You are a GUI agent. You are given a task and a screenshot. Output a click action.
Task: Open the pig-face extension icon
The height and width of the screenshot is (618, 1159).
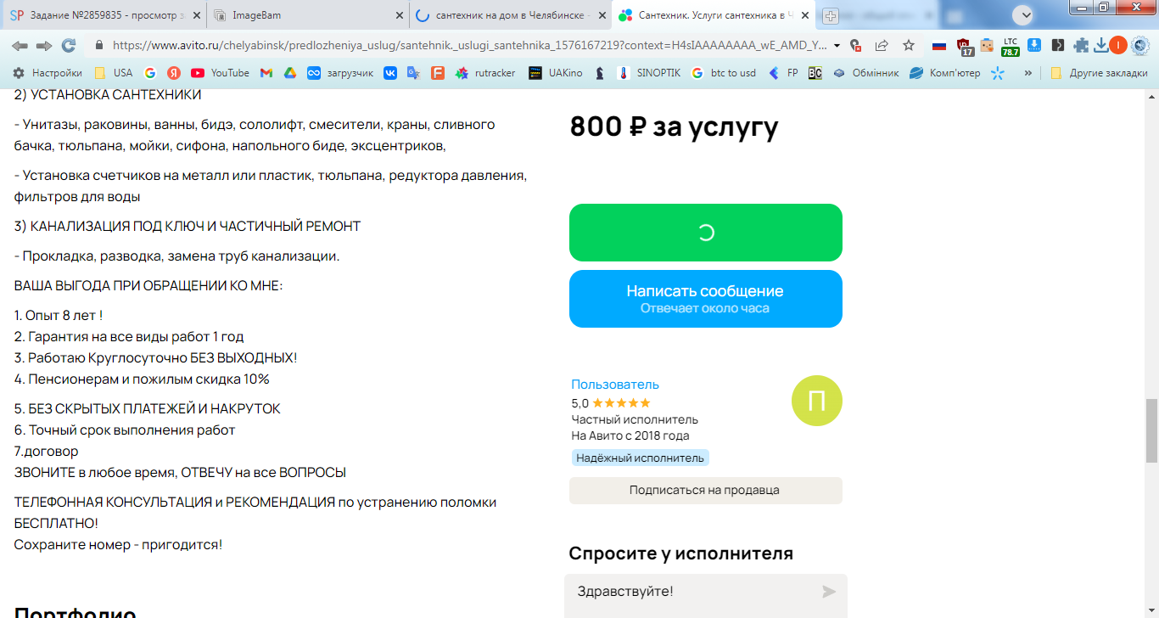(987, 46)
